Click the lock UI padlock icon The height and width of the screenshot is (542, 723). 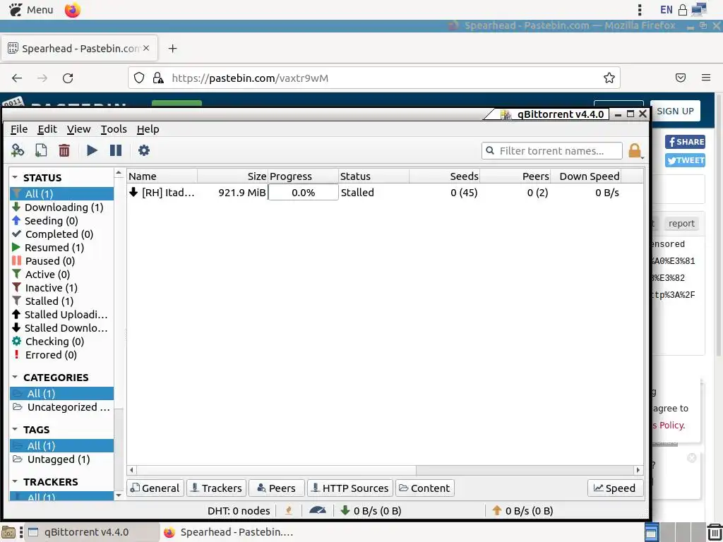pyautogui.click(x=635, y=151)
